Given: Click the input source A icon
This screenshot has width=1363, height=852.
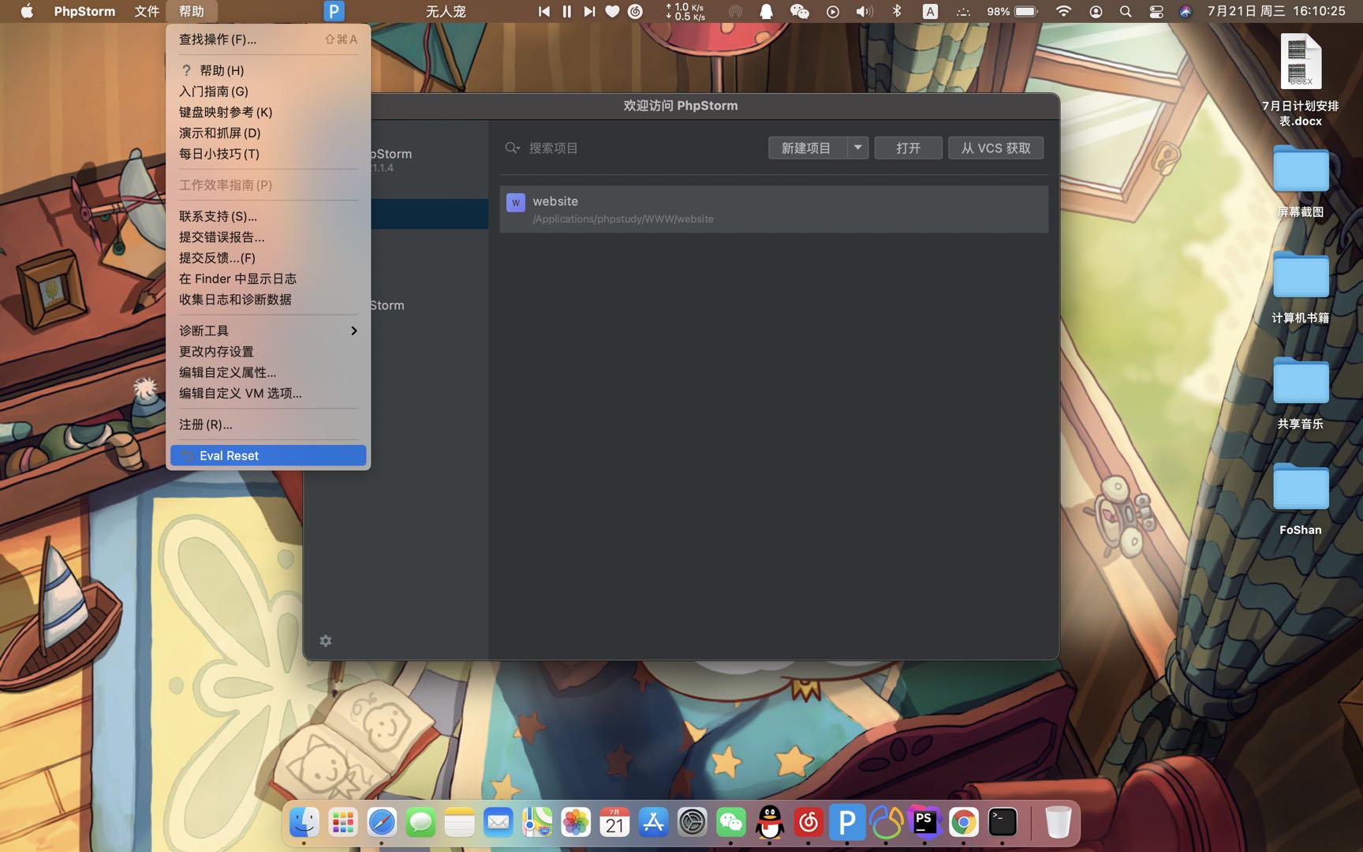Looking at the screenshot, I should point(931,11).
